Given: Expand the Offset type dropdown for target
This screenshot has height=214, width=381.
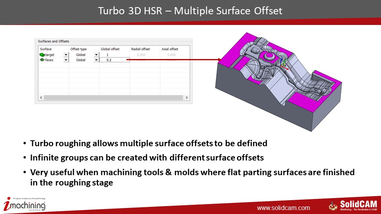Looking at the screenshot, I should point(96,55).
